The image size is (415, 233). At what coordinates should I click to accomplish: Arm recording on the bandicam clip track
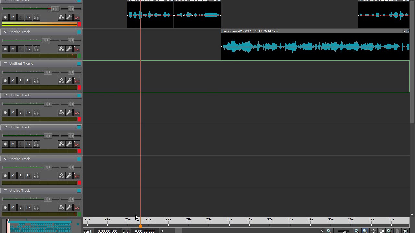(5, 49)
